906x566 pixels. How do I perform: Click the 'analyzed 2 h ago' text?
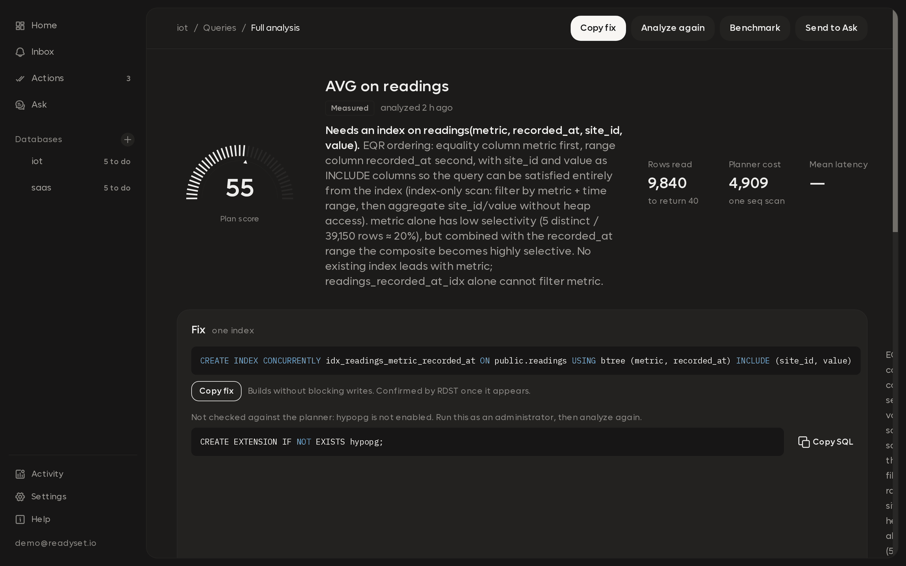[x=416, y=108]
